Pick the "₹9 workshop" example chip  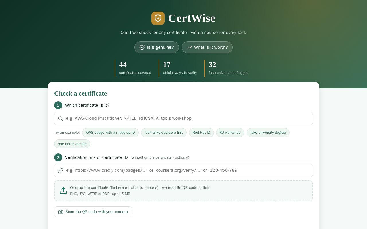point(230,133)
